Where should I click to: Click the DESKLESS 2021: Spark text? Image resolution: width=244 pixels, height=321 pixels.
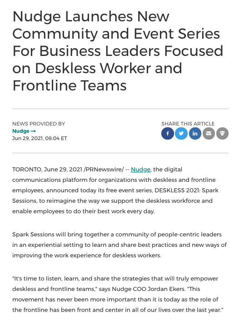point(187,191)
